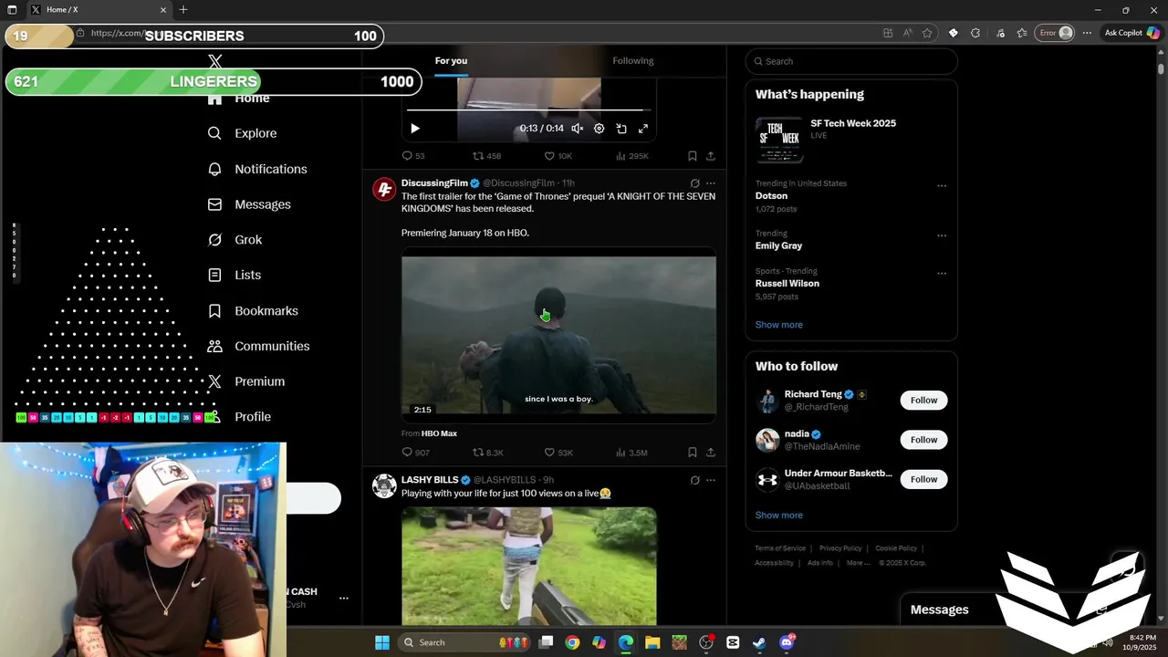Open Notifications in the sidebar
Screen dimensions: 1168x657
coord(257,169)
